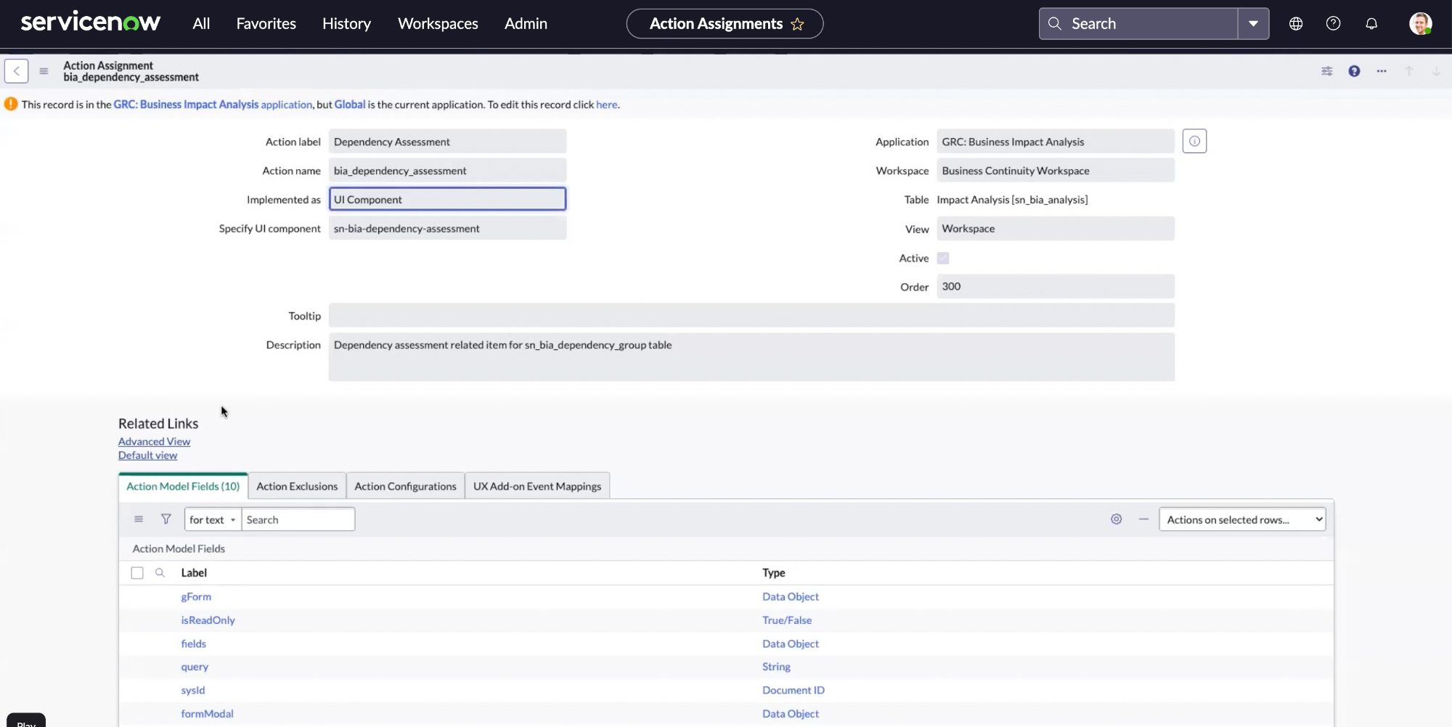
Task: Open the query field record
Action: 195,667
